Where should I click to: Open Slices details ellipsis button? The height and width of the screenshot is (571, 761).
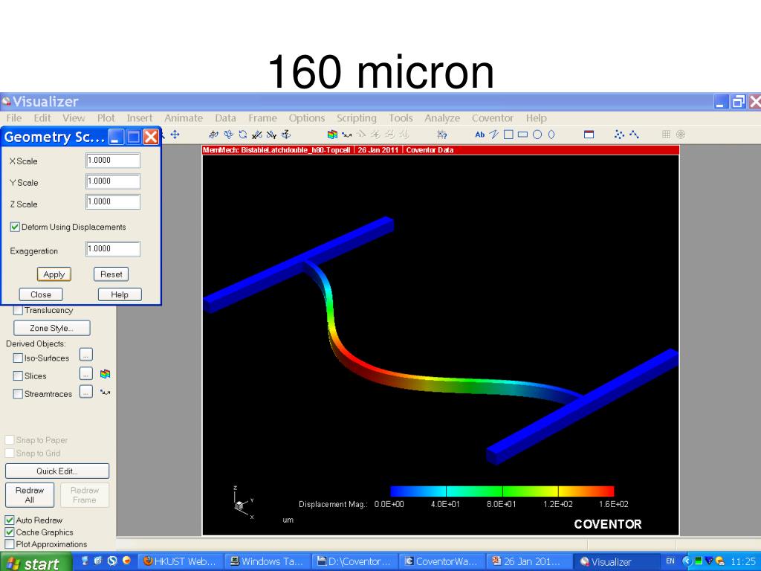(86, 373)
